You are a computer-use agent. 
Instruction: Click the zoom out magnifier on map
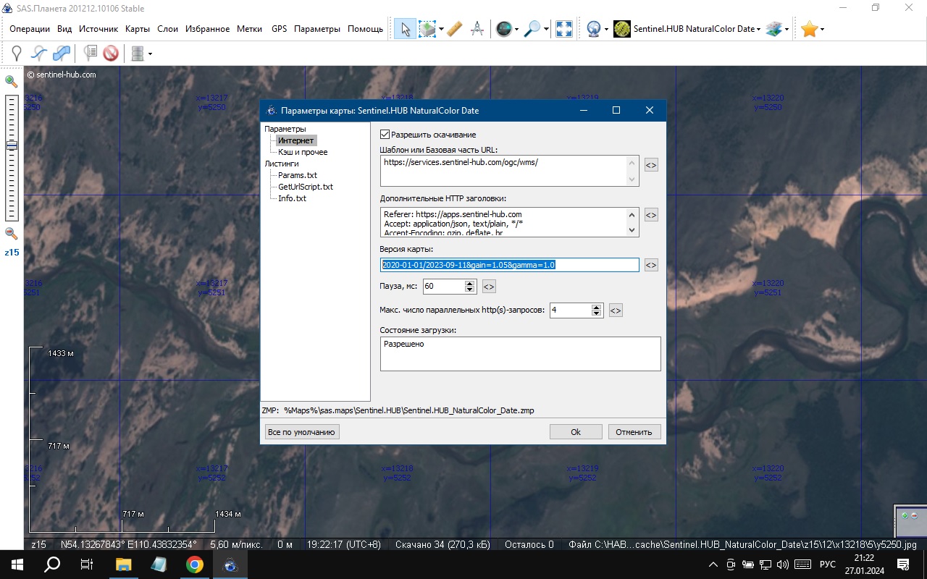tap(11, 233)
